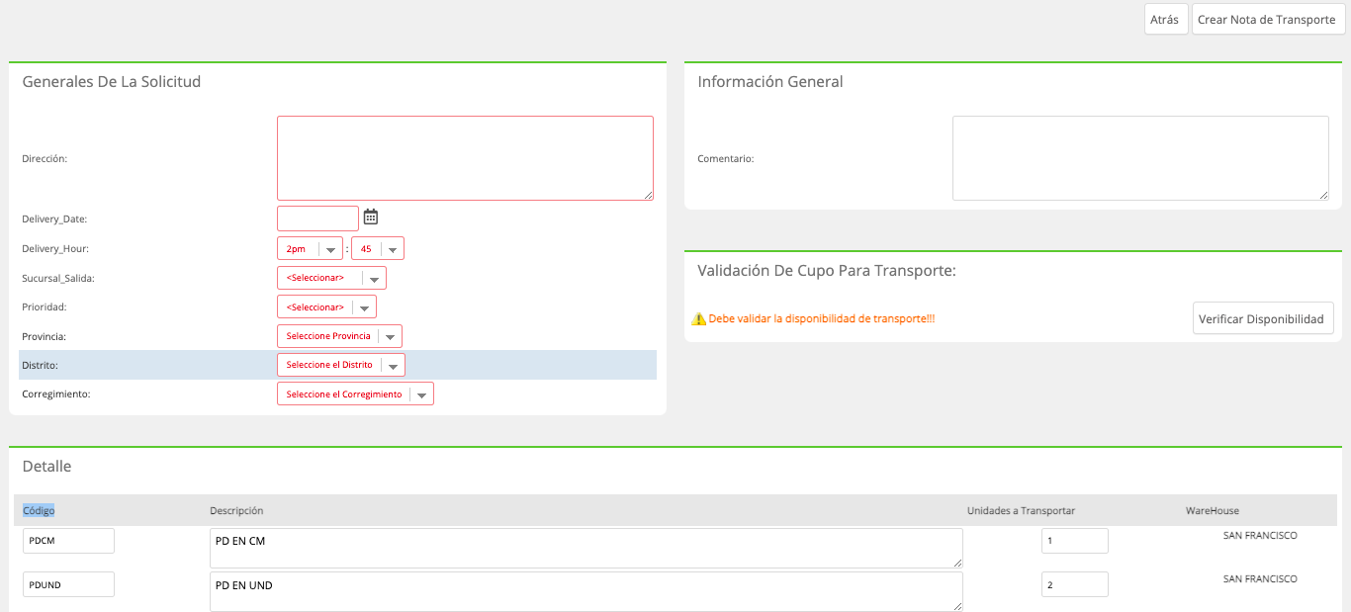Click the Delivery_Date input field
The width and height of the screenshot is (1351, 612).
coord(317,219)
